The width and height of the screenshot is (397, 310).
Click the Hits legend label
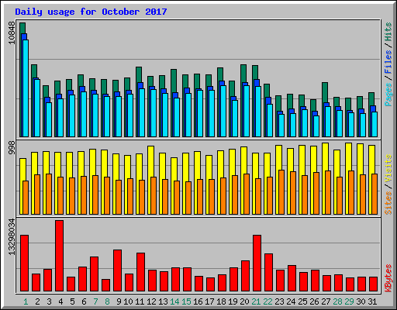click(388, 32)
